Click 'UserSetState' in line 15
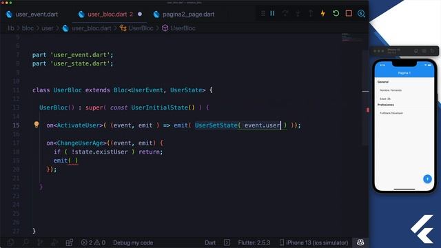441x248 pixels. (216, 125)
